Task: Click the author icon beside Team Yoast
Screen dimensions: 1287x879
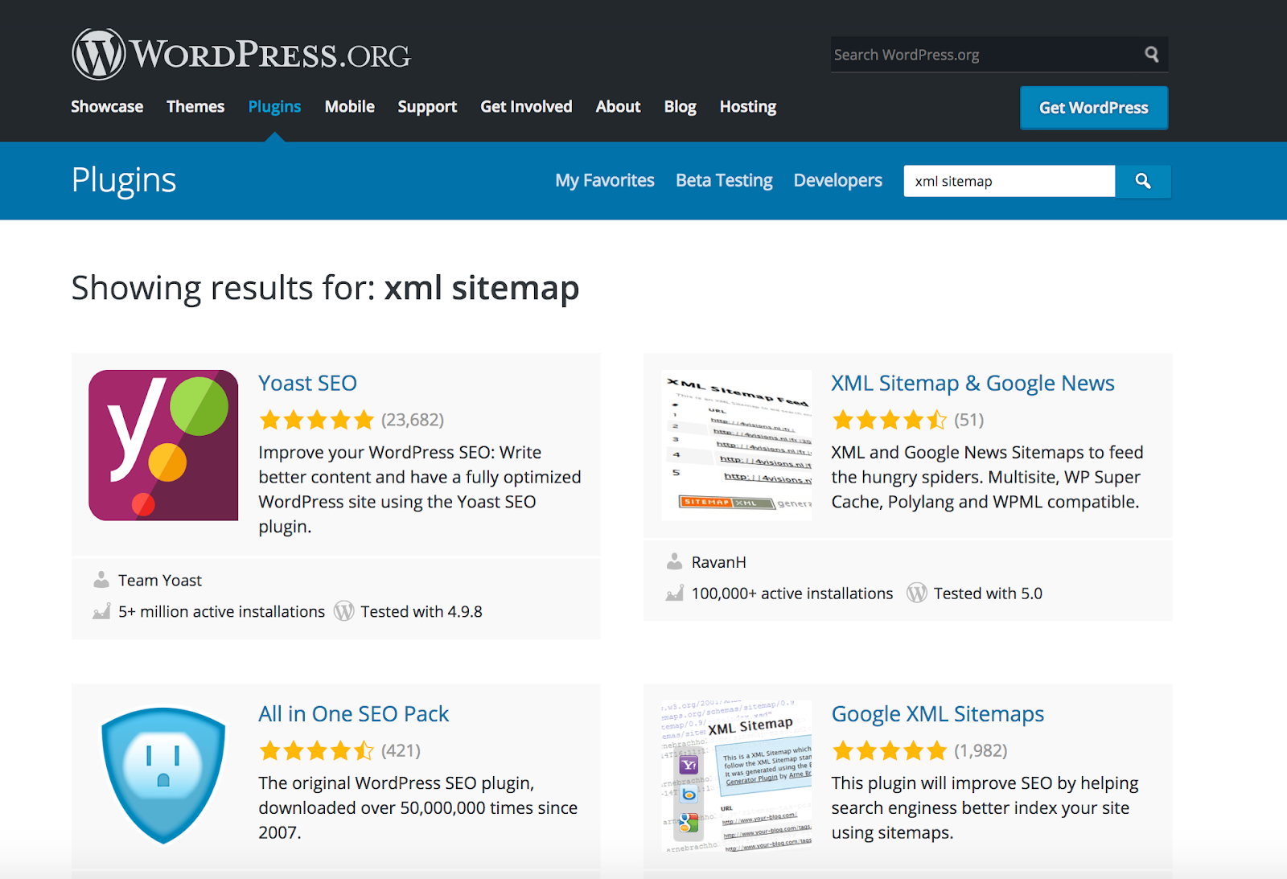Action: tap(101, 580)
